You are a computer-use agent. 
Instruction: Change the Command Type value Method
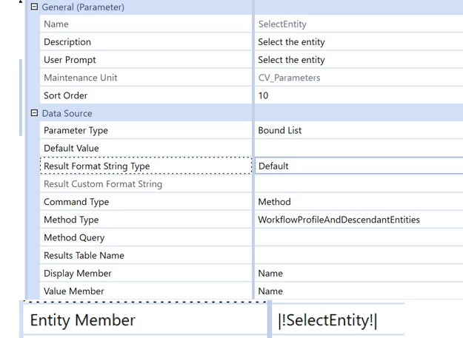pyautogui.click(x=359, y=202)
